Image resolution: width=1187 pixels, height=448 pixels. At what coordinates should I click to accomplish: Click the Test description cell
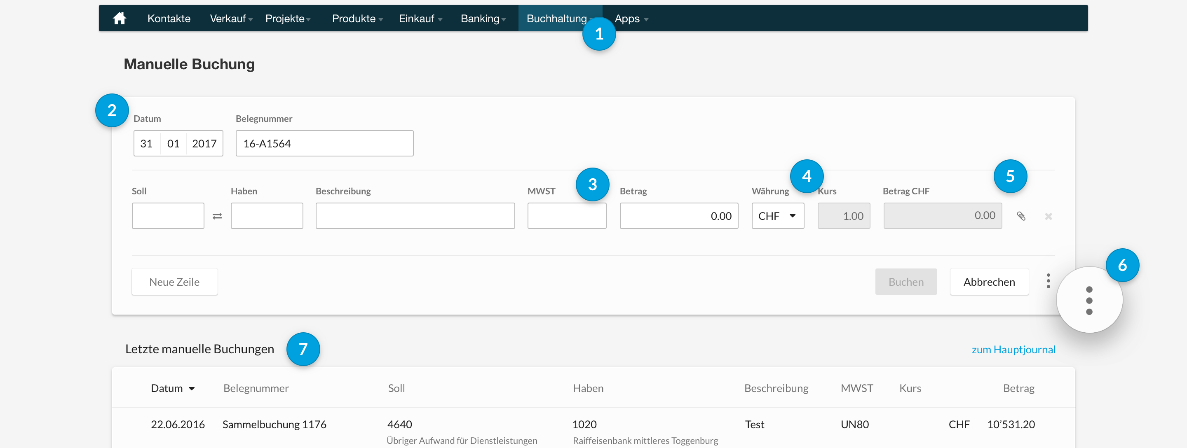(754, 424)
